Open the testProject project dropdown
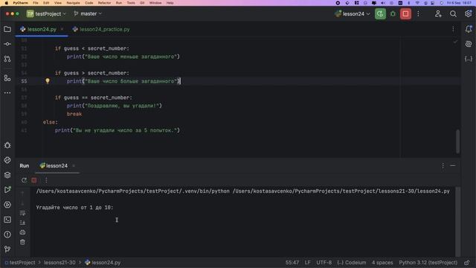This screenshot has width=476, height=268. 46,14
